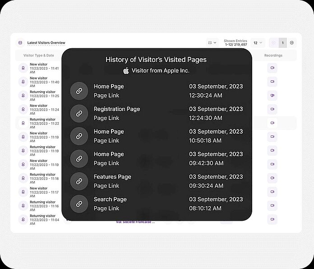Play recording for the 11:04 AM returning visitor
This screenshot has width=314, height=269.
click(272, 219)
